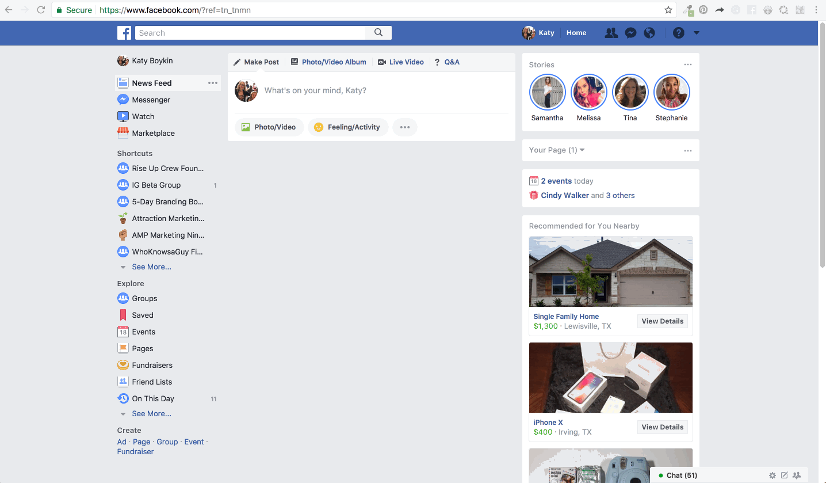This screenshot has height=483, width=826.
Task: Click the Feeling/Activity button
Action: click(x=348, y=127)
